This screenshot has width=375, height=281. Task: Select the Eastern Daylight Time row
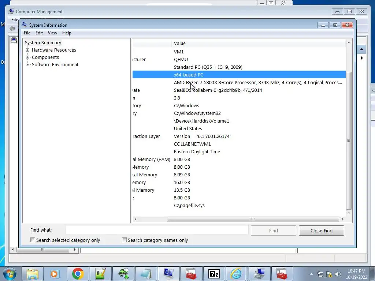pos(239,151)
